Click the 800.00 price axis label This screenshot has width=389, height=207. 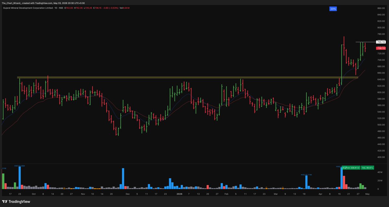pyautogui.click(x=381, y=28)
